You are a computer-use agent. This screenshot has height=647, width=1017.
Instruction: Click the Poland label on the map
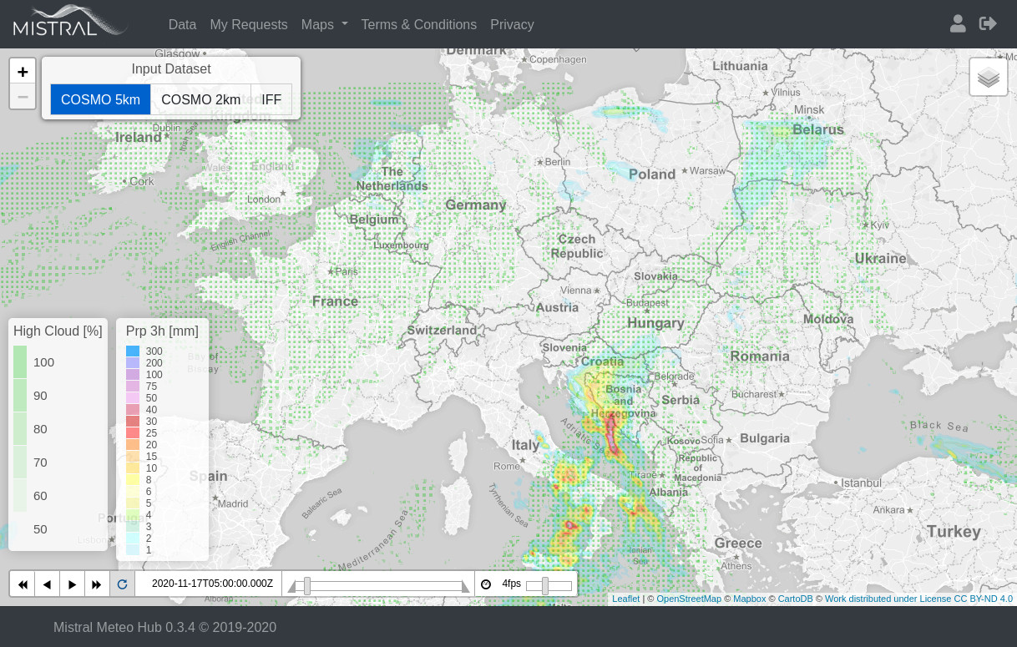[652, 174]
